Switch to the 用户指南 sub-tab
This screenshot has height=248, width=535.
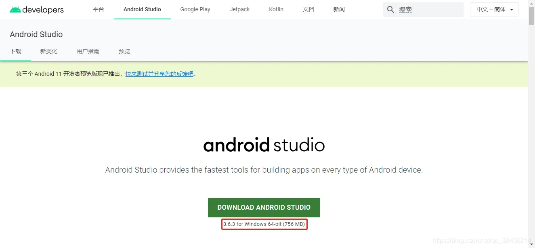point(88,51)
